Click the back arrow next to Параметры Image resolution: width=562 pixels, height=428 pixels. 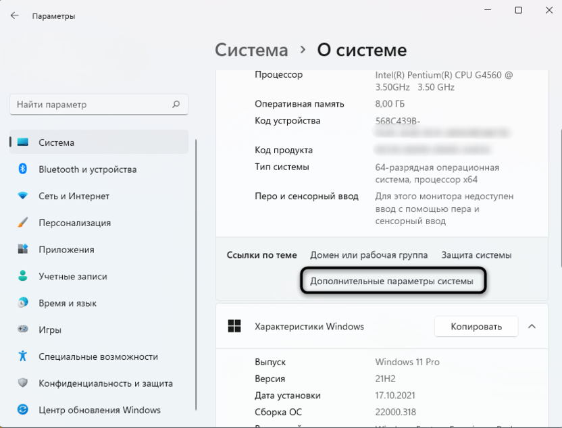[14, 16]
